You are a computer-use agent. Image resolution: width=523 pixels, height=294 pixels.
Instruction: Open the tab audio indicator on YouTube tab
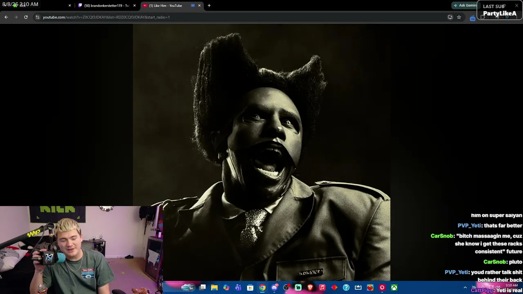193,6
